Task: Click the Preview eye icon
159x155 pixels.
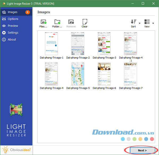Action: (x=4, y=26)
